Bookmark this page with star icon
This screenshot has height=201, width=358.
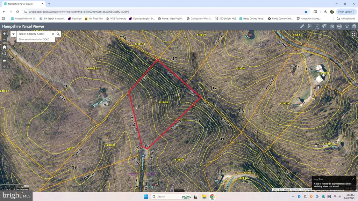[306, 12]
